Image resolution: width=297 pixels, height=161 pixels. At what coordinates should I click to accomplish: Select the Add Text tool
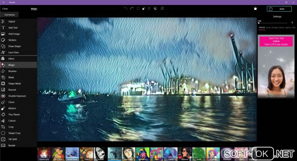(x=18, y=28)
